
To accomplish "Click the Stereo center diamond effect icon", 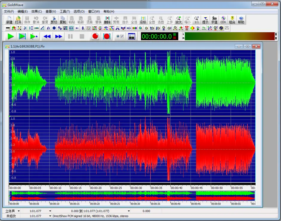I will pos(192,28).
